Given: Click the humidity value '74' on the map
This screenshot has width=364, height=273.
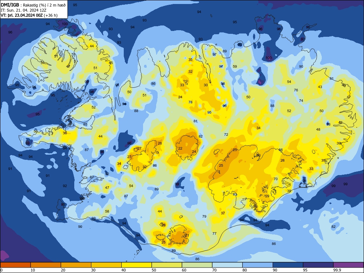Looking at the screenshot, I should [x=301, y=100].
